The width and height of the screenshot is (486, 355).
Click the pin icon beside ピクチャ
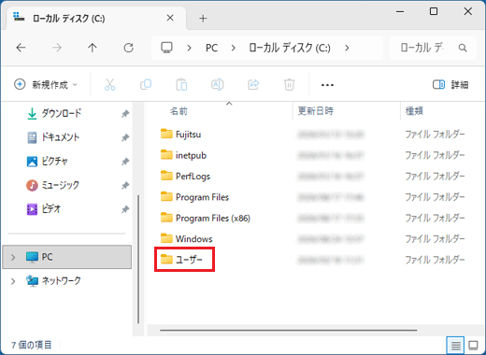pos(125,162)
